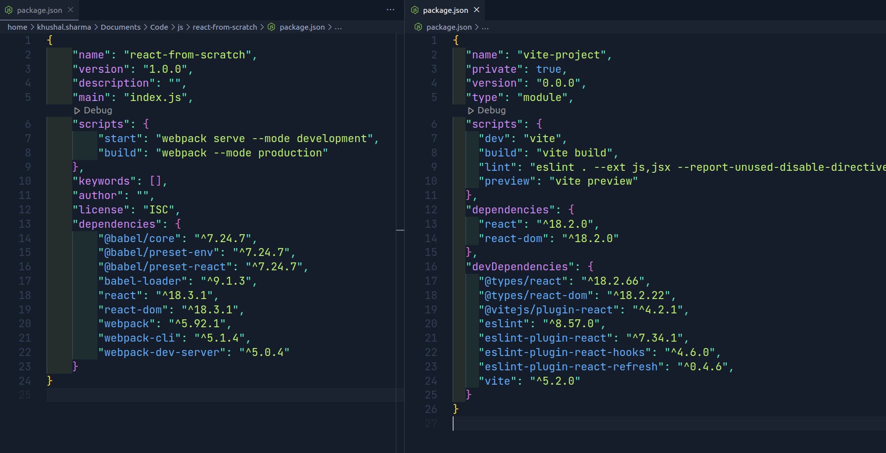886x453 pixels.
Task: Open the 'Code' breadcrumb
Action: 159,27
